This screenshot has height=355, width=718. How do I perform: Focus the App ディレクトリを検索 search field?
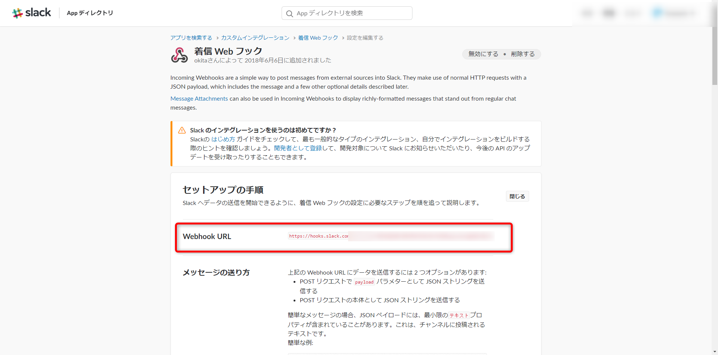pos(347,13)
